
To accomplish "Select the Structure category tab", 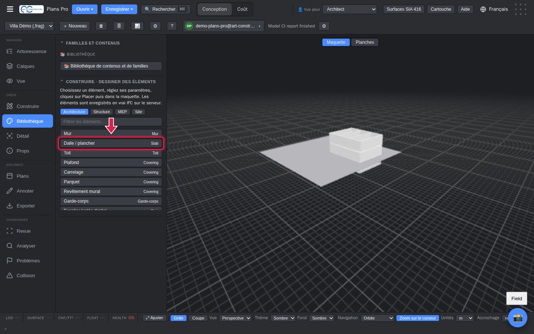I will click(102, 112).
